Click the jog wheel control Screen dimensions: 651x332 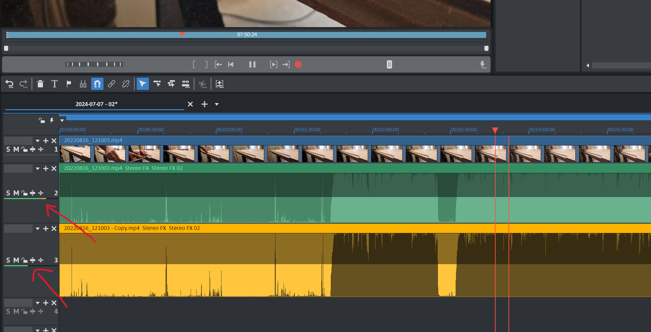point(95,64)
